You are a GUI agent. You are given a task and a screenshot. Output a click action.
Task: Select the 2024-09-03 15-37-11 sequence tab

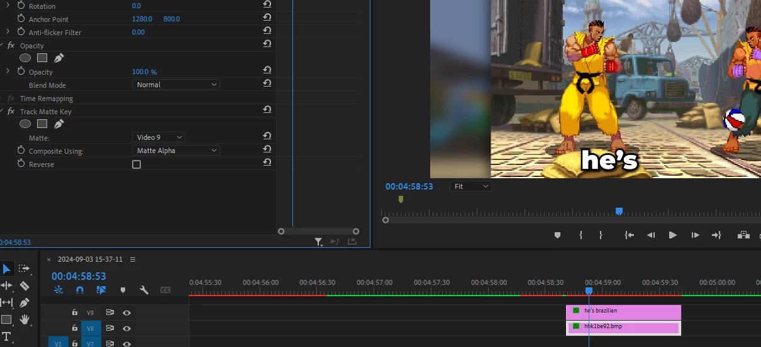[90, 259]
